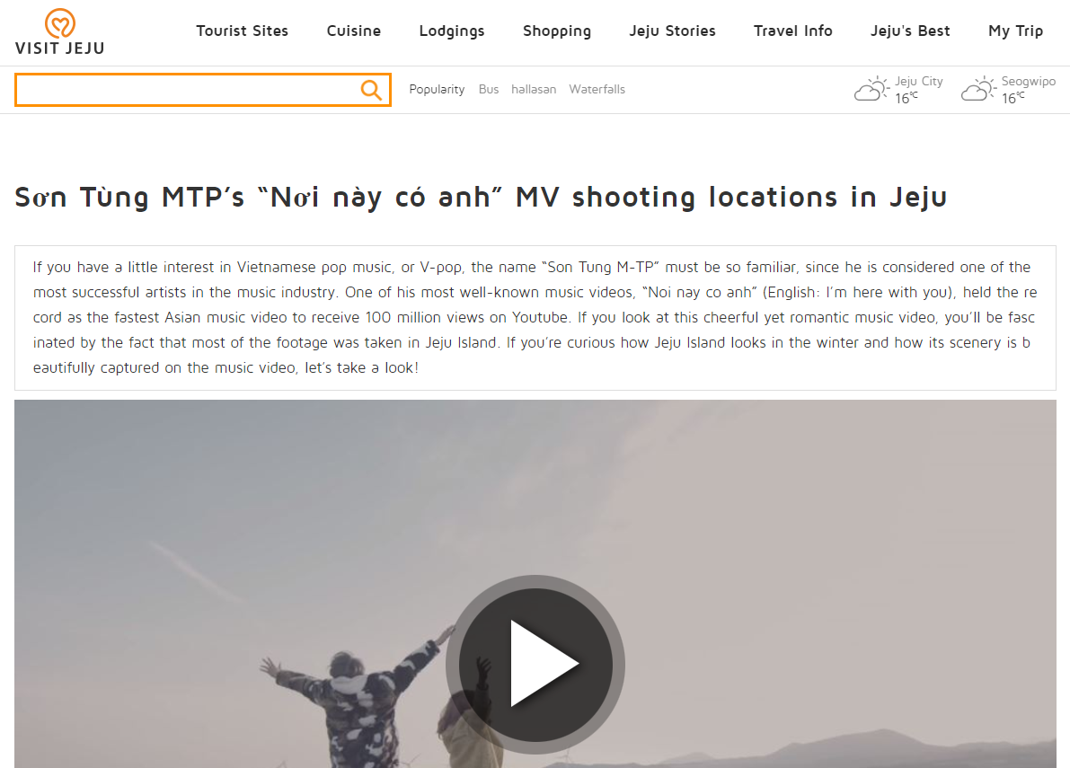Screen dimensions: 1070x768
Task: Open the Travel Info section
Action: (x=792, y=31)
